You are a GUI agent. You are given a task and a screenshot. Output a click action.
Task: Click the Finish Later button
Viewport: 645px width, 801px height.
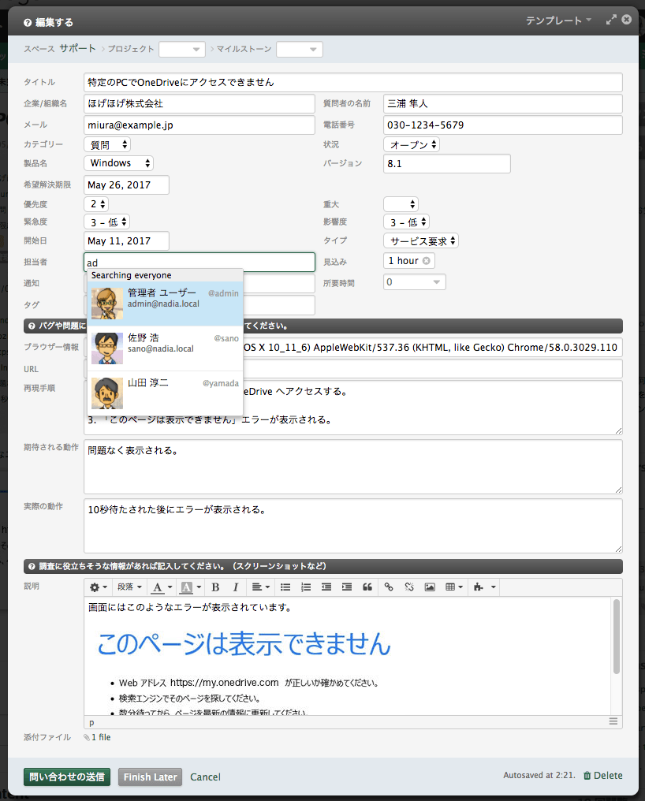pos(150,777)
